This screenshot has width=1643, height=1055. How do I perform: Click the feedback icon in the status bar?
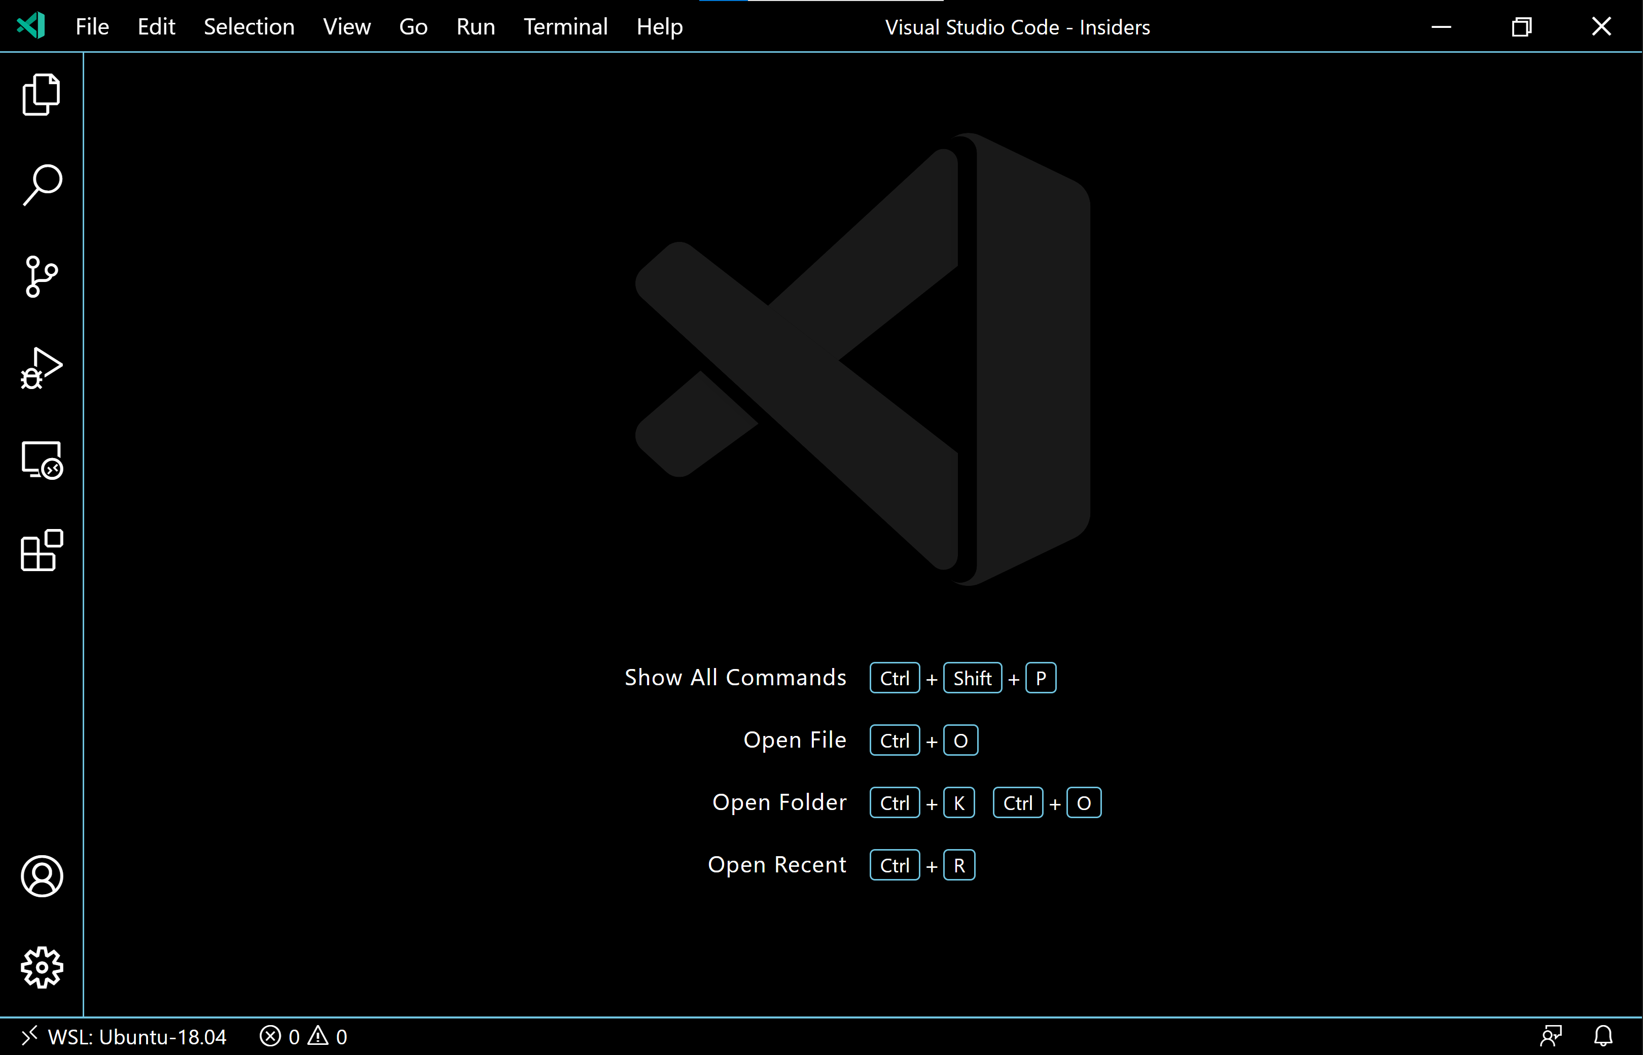pyautogui.click(x=1551, y=1037)
